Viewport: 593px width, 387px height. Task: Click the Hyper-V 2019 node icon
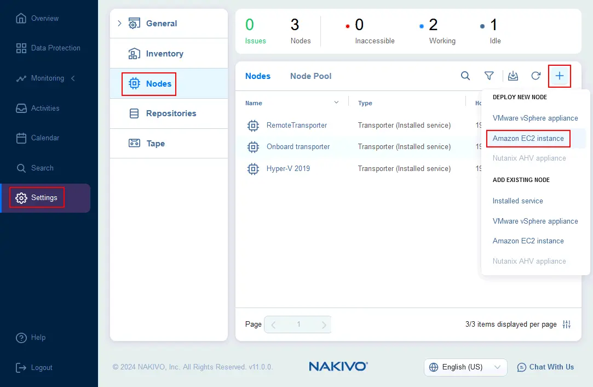pyautogui.click(x=253, y=168)
